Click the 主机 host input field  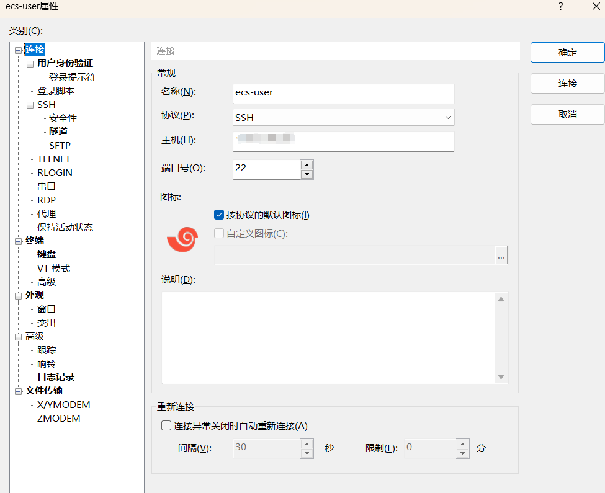pyautogui.click(x=343, y=141)
